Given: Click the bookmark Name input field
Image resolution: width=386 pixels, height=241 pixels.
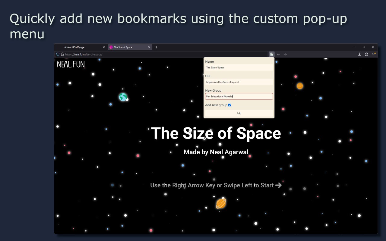Looking at the screenshot, I should [x=239, y=67].
